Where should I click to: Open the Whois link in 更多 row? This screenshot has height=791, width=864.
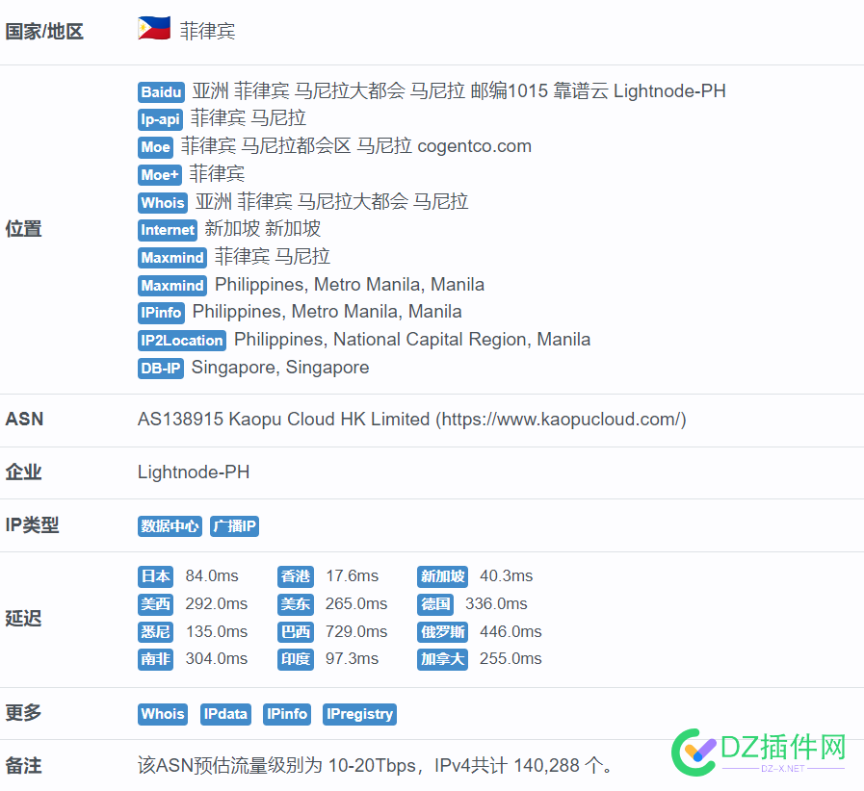(x=163, y=714)
